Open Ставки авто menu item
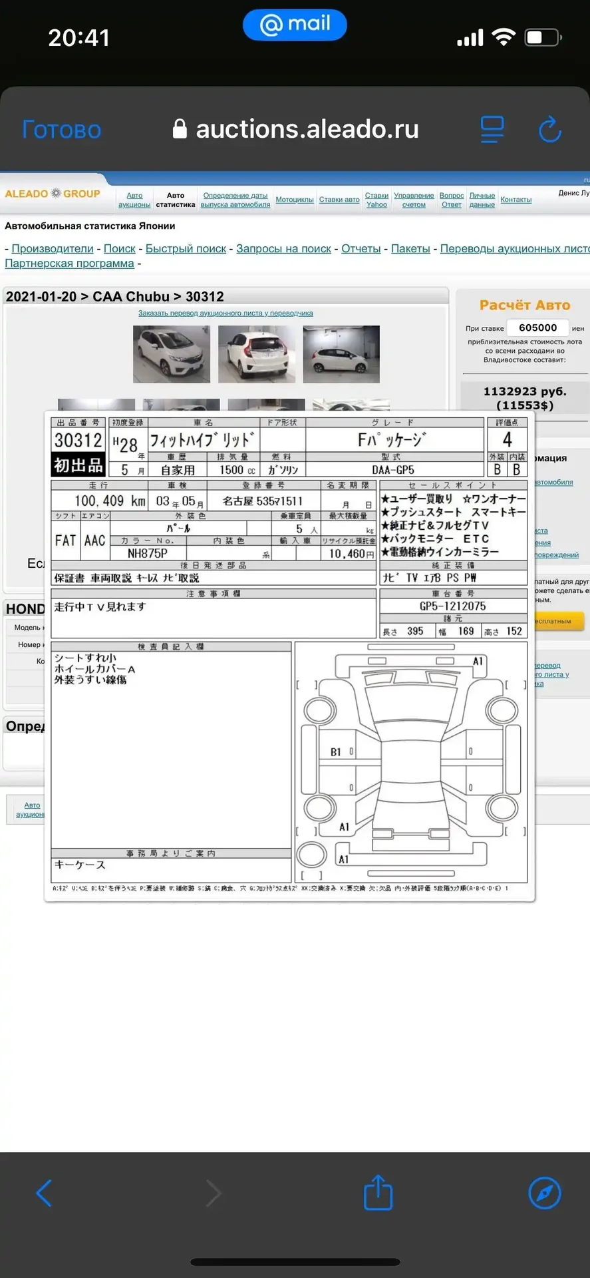590x1278 pixels. tap(339, 200)
